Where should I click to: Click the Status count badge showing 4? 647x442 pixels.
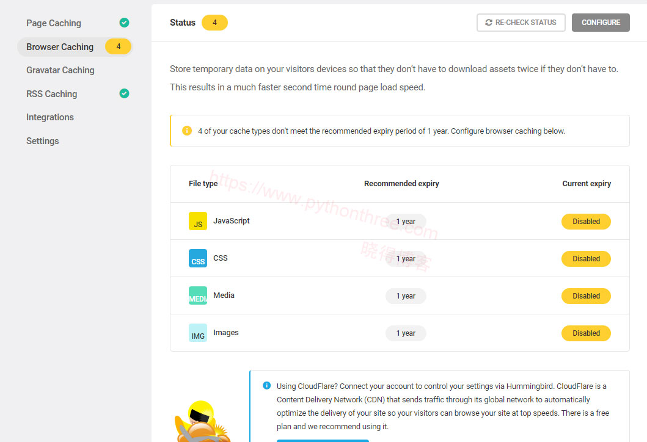coord(214,23)
